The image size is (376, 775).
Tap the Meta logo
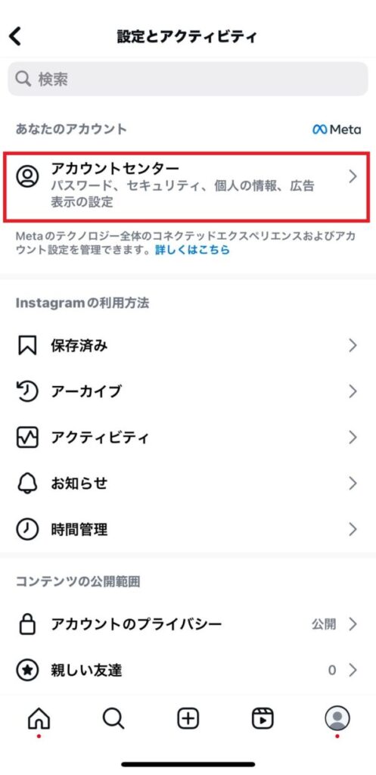[x=337, y=130]
